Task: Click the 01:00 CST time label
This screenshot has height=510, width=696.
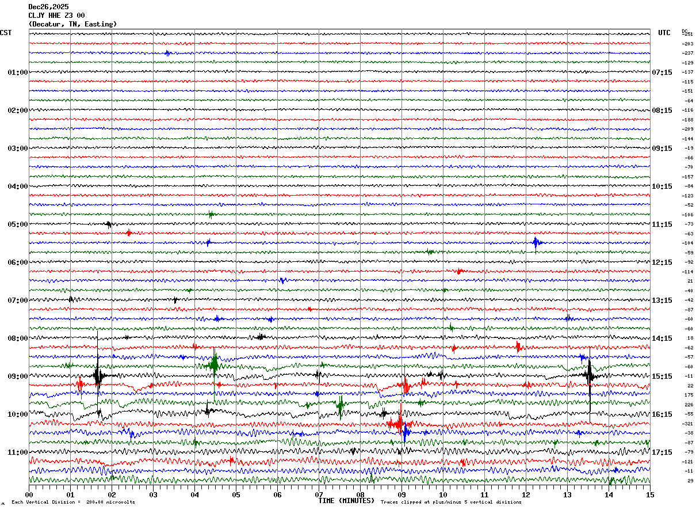Action: point(18,73)
